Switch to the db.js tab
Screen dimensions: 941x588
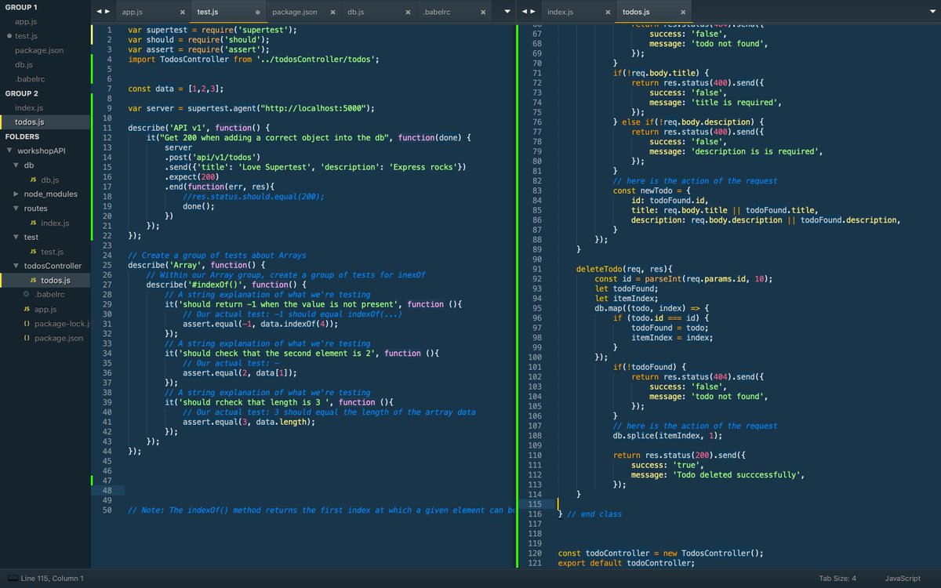coord(379,13)
